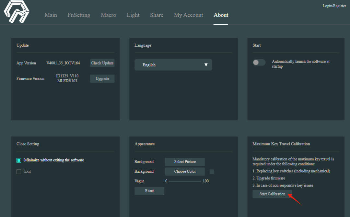Open the Macro tab
The height and width of the screenshot is (217, 350).
[108, 15]
